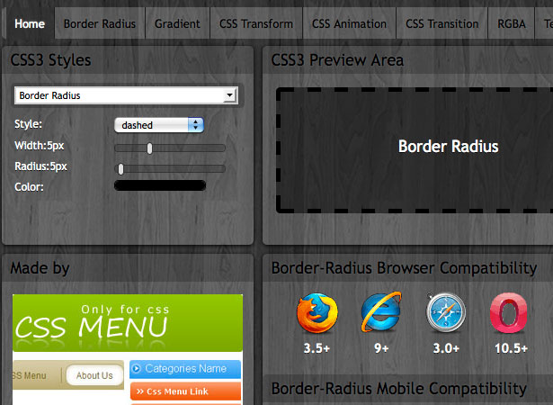553x405 pixels.
Task: Click the Categories Name arrow icon
Action: tap(136, 369)
